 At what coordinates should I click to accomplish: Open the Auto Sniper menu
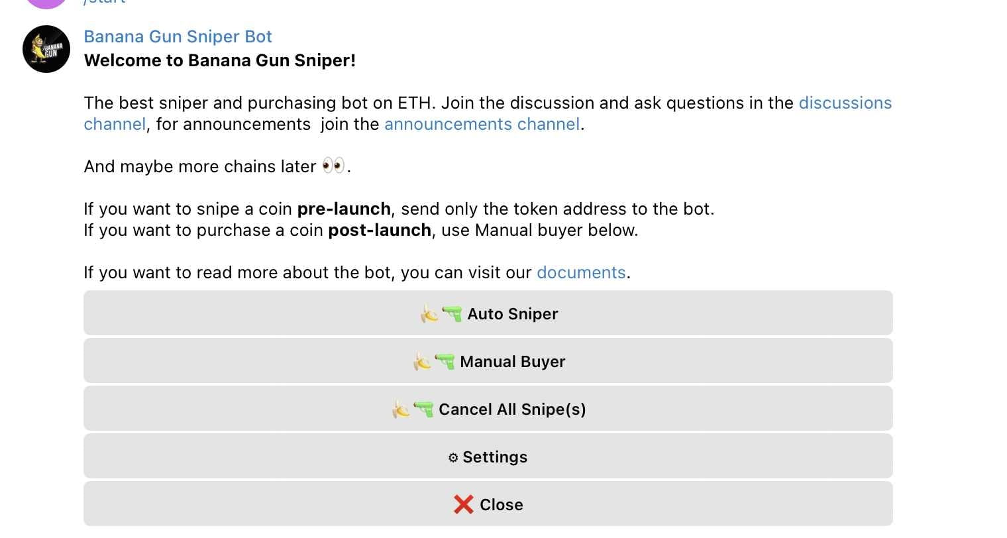point(488,313)
